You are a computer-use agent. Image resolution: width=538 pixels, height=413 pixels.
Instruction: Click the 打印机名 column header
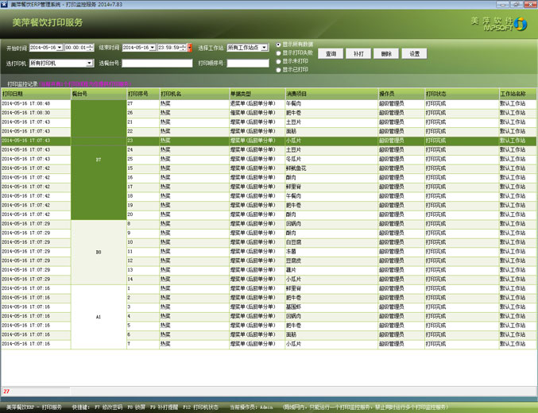pyautogui.click(x=195, y=94)
